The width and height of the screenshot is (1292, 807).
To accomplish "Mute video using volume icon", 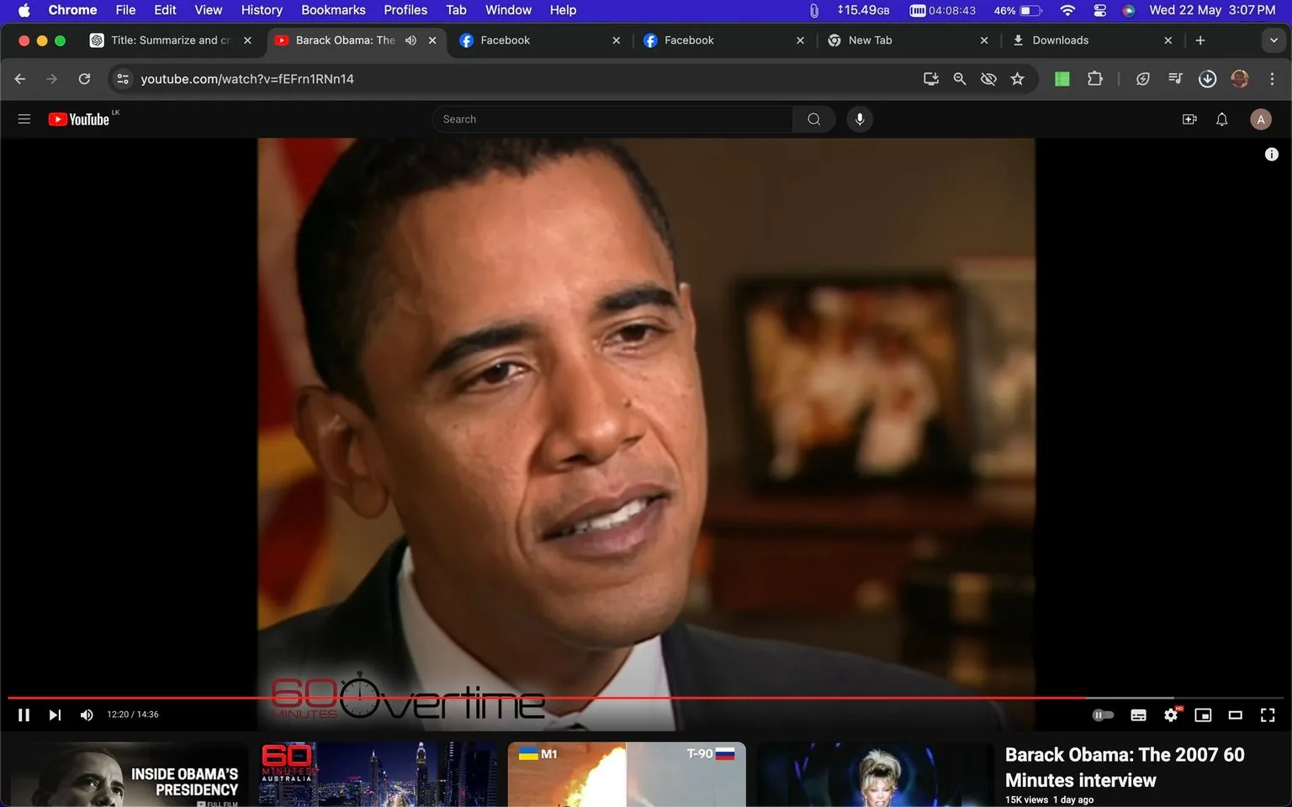I will (x=86, y=715).
